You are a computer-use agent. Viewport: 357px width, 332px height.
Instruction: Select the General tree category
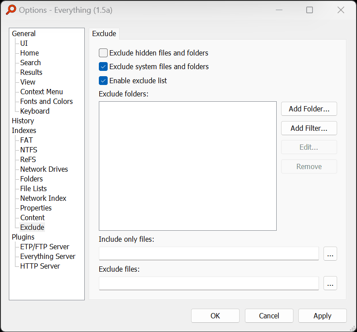[24, 33]
